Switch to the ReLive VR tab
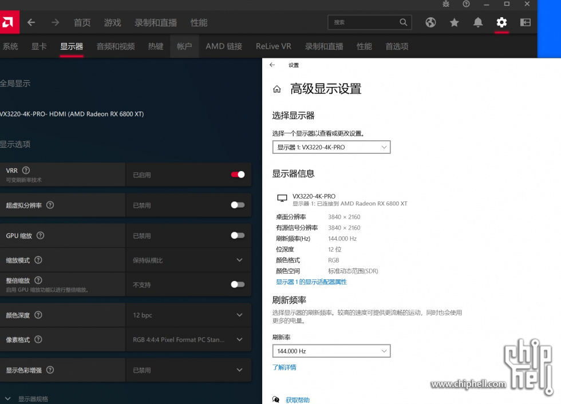561x404 pixels. pos(274,46)
